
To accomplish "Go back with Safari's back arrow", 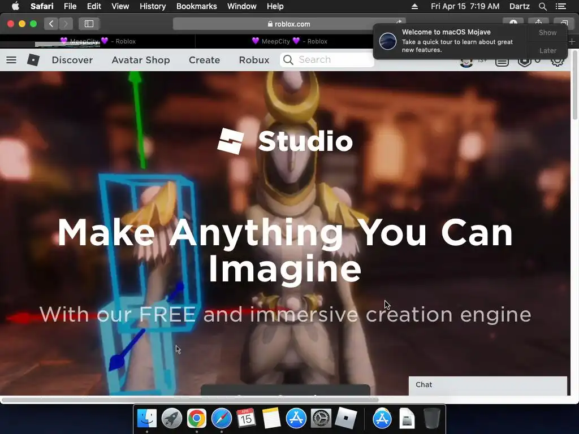I will [x=51, y=24].
